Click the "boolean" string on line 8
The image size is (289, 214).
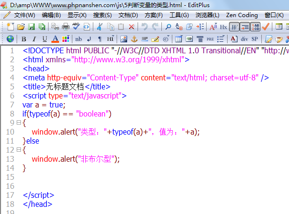92,114
